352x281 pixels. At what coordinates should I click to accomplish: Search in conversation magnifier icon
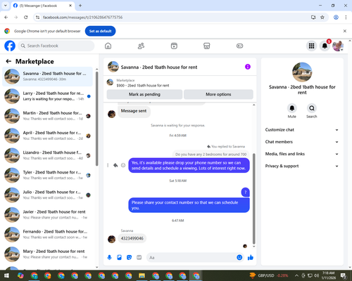click(312, 108)
